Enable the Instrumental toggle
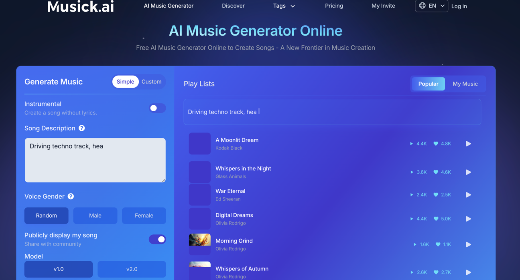This screenshot has height=280, width=520. (157, 108)
